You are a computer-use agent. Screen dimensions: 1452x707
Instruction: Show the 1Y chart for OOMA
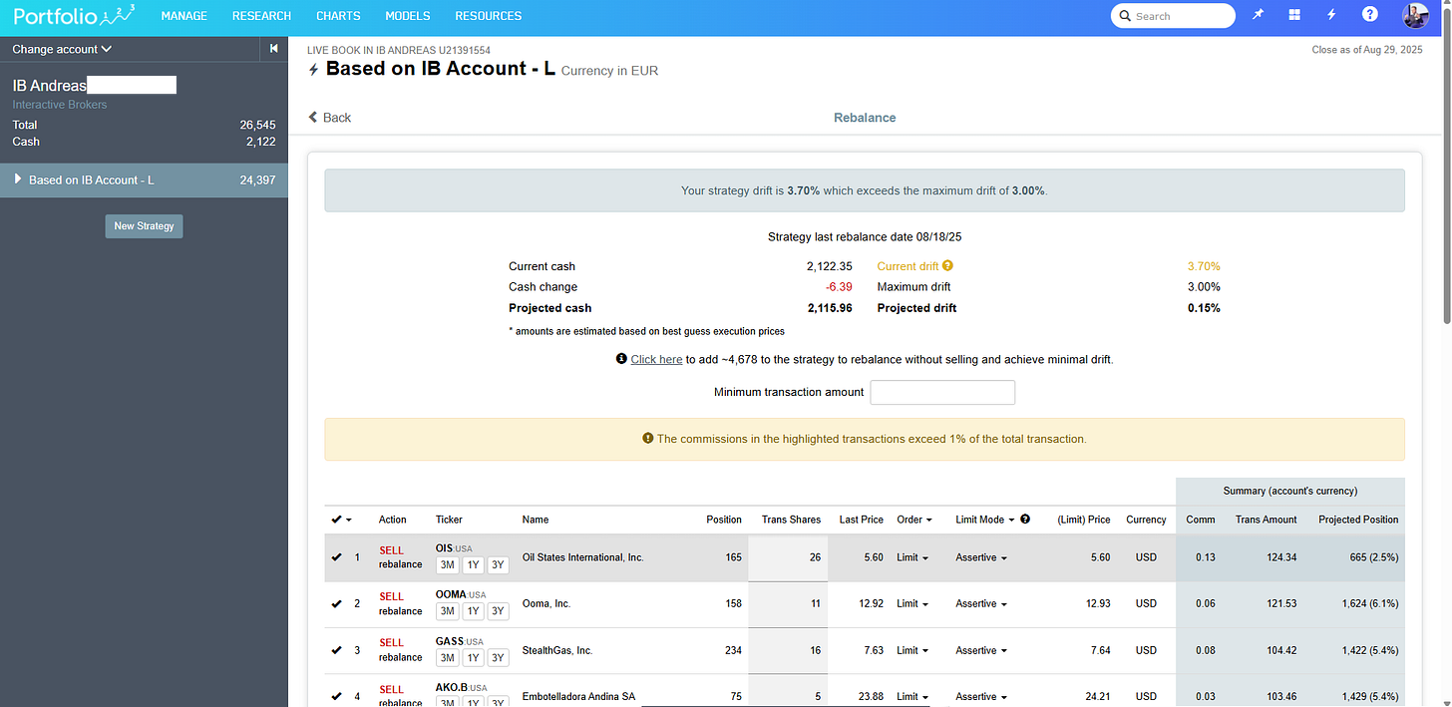[x=473, y=611]
